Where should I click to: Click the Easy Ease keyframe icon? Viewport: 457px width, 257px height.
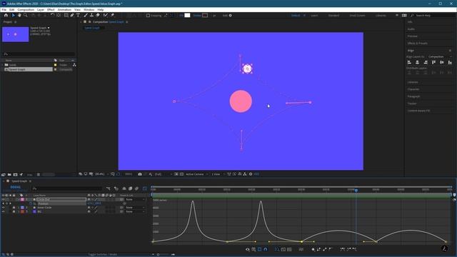(x=343, y=249)
